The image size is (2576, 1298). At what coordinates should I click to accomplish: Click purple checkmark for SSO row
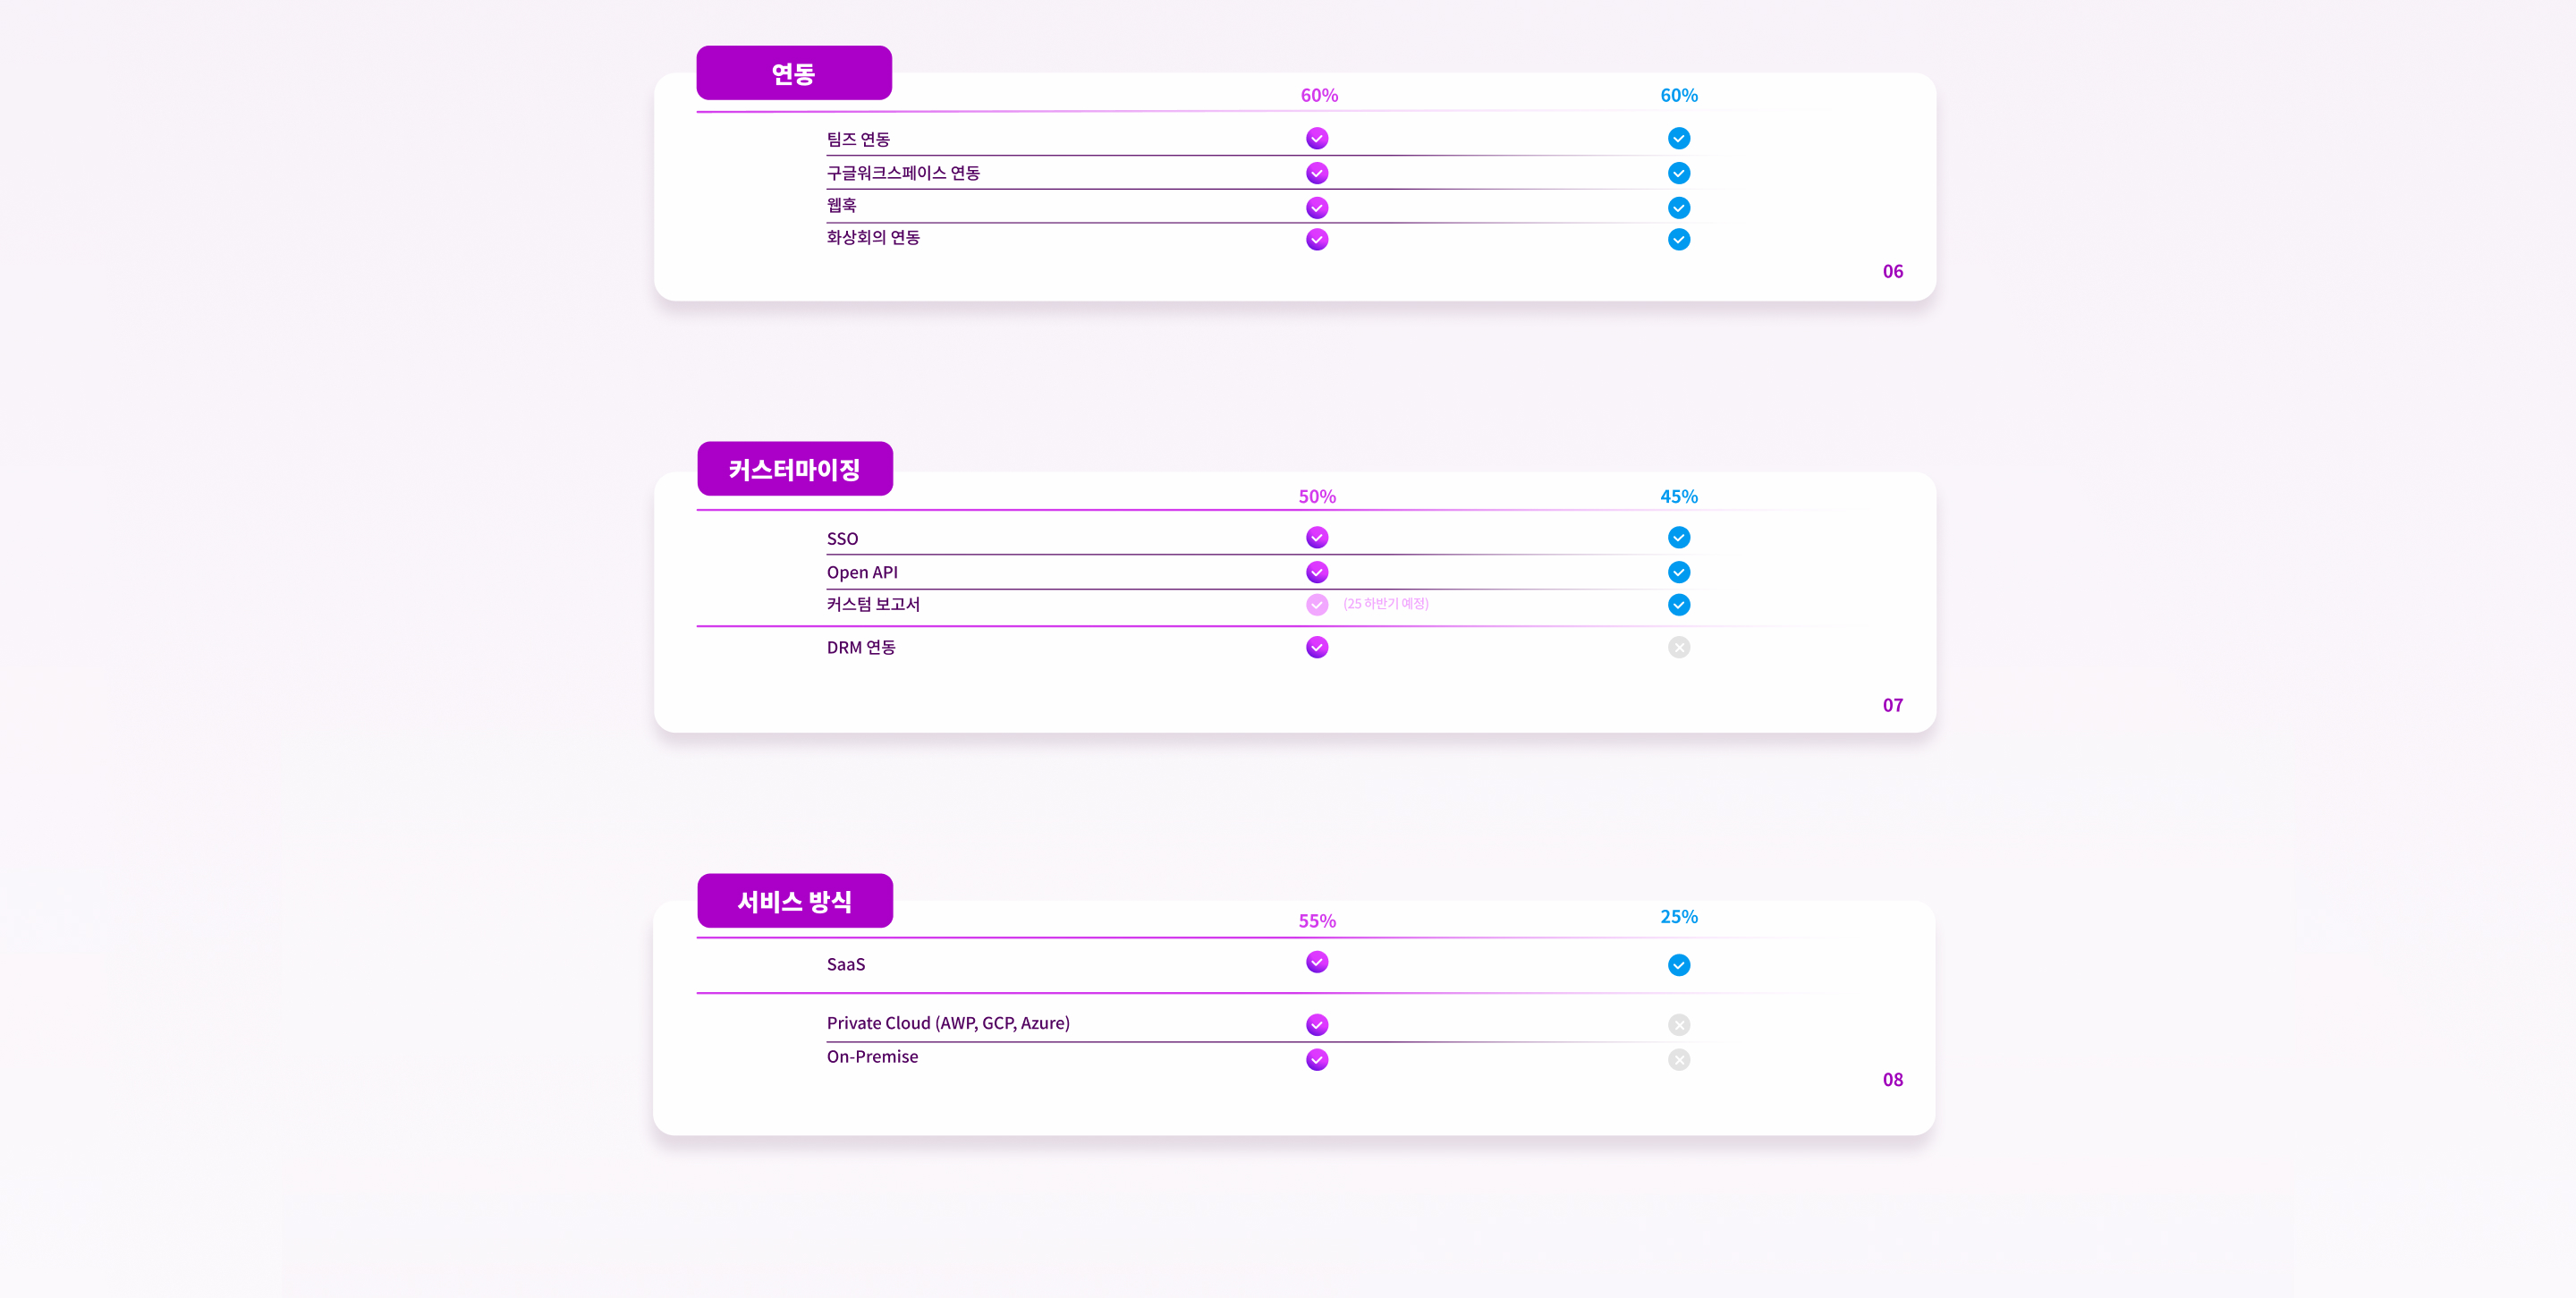tap(1317, 538)
